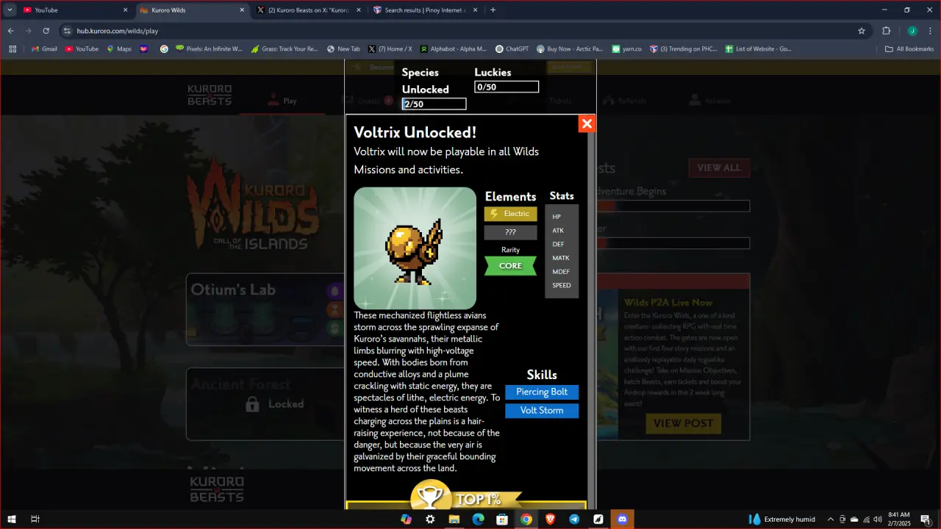
Task: Open the browser extensions puzzle icon
Action: tap(886, 31)
